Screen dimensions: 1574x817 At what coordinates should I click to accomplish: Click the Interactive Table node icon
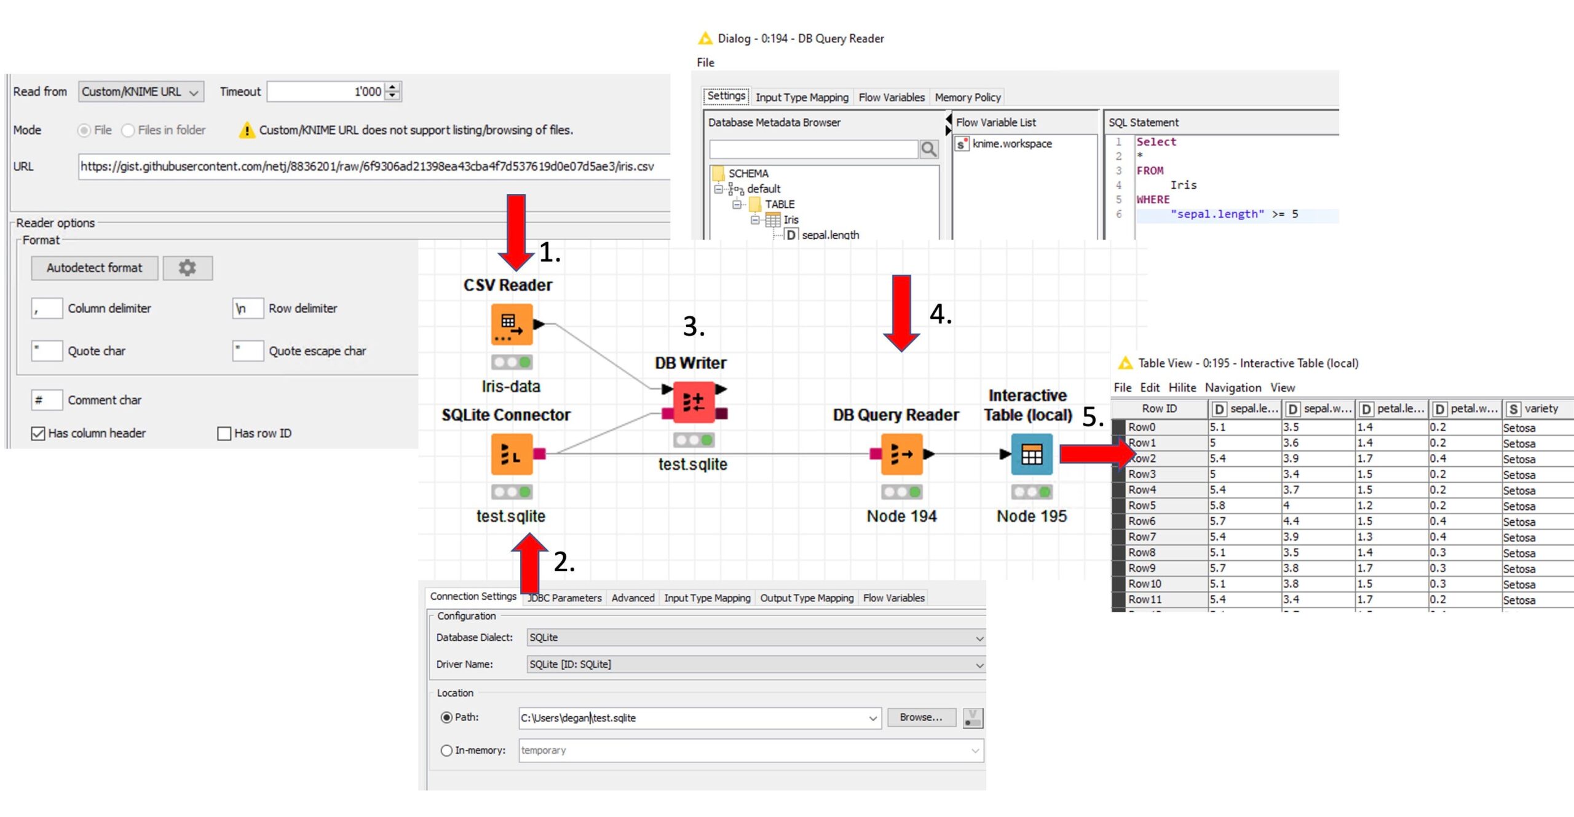1031,455
